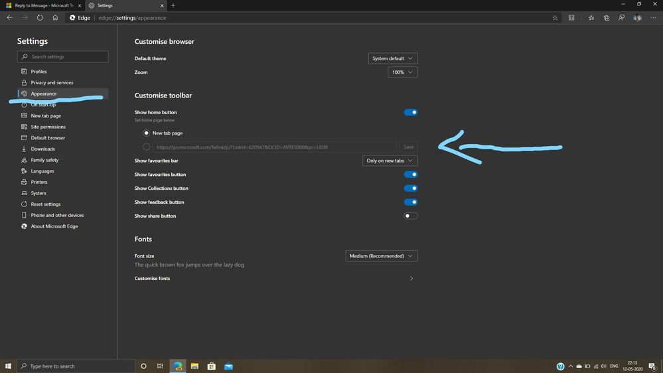Viewport: 663px width, 373px height.
Task: Open File Explorer from the taskbar
Action: 194,366
